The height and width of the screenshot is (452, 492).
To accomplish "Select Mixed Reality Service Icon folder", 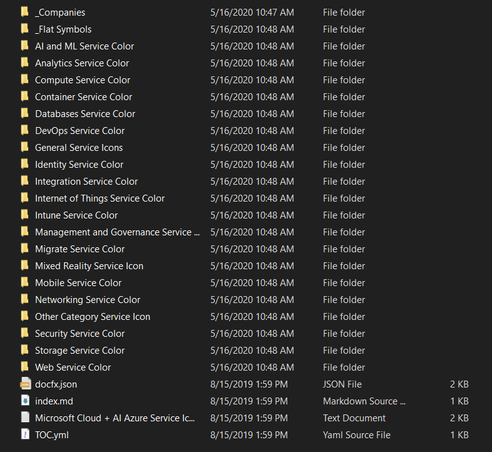I will (89, 266).
